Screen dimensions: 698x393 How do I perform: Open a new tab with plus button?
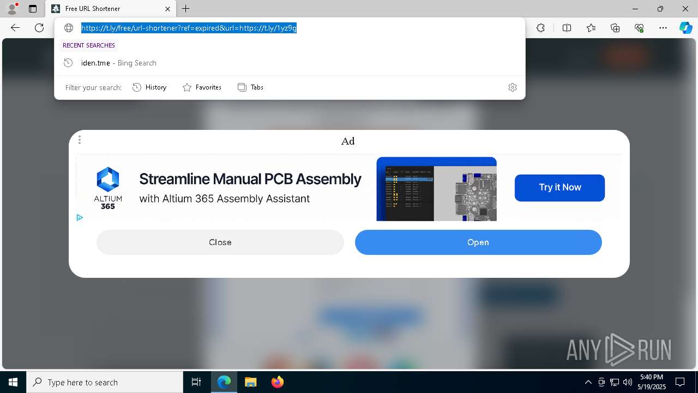click(186, 9)
